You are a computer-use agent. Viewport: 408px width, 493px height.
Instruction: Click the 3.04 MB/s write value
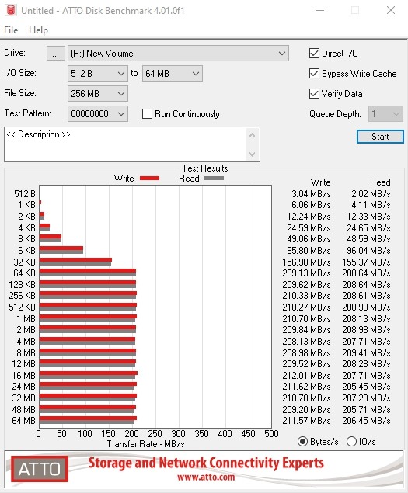[x=311, y=194]
